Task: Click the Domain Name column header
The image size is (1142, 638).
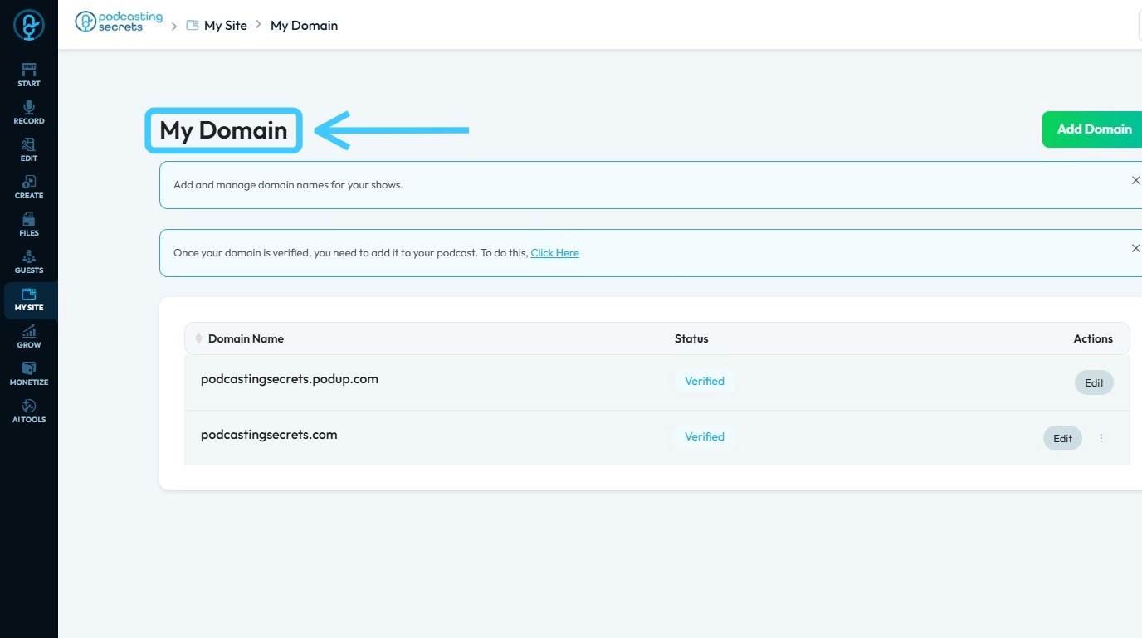Action: pyautogui.click(x=246, y=338)
